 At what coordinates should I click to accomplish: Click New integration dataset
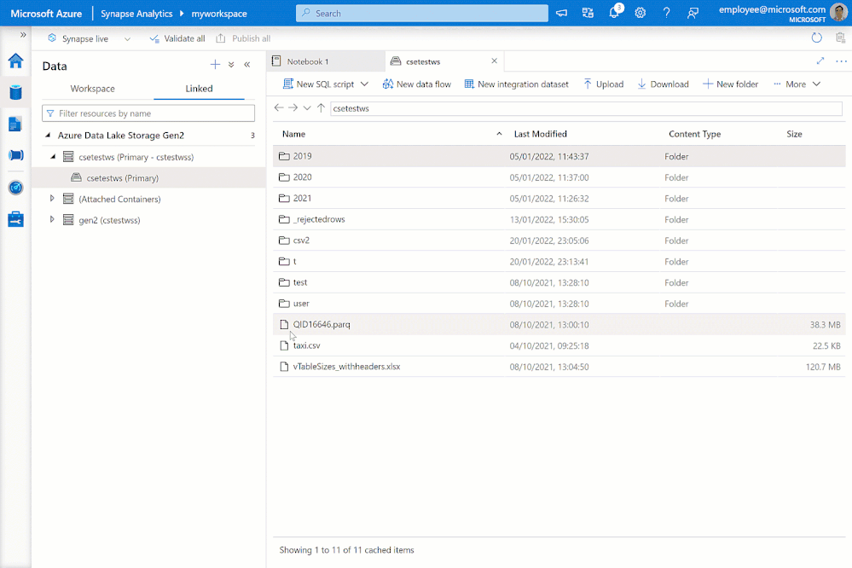[x=516, y=84]
